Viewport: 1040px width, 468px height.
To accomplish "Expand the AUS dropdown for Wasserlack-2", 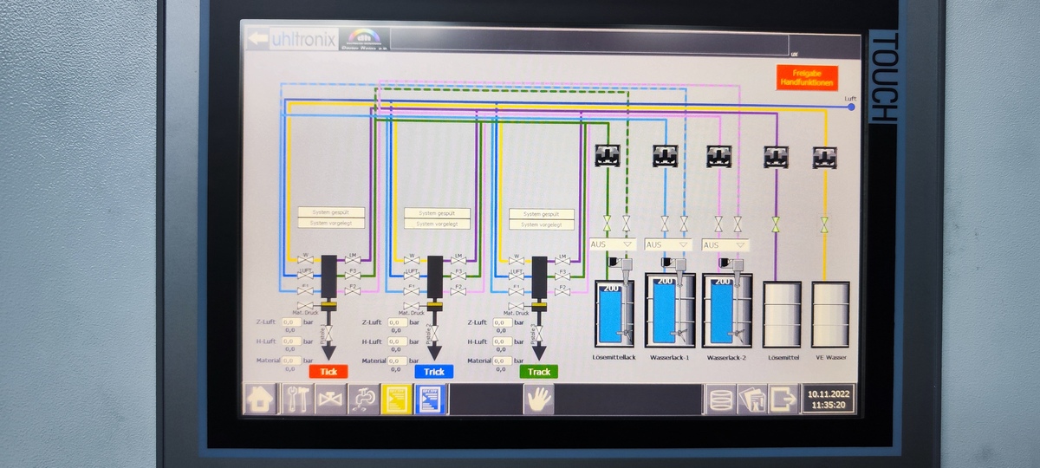I will [725, 244].
